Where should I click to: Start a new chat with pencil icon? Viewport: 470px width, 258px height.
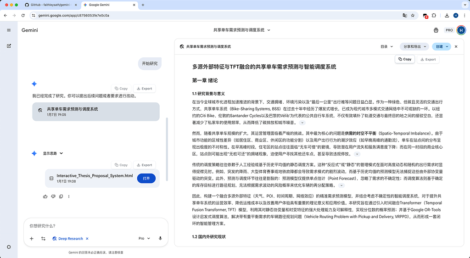click(9, 46)
